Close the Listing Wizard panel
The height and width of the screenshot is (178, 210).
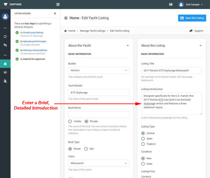(x=55, y=13)
